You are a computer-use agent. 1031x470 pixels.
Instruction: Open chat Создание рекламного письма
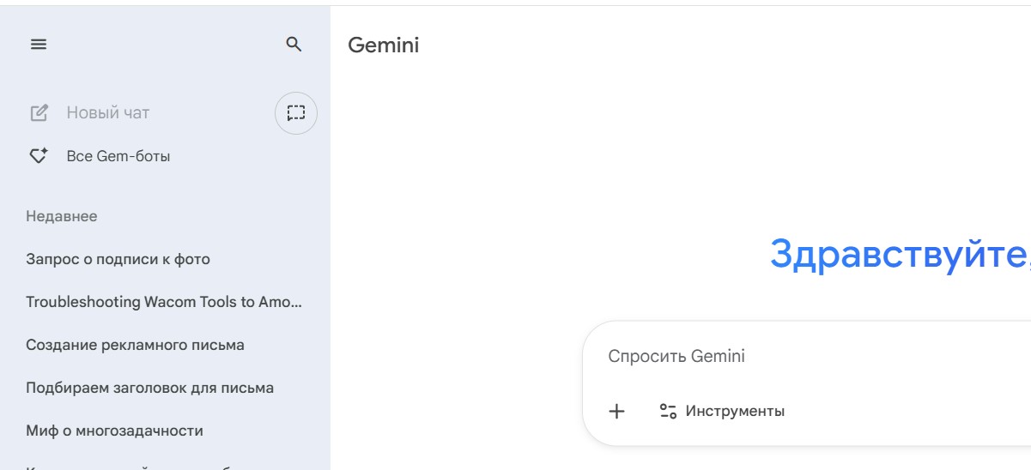[x=135, y=345]
